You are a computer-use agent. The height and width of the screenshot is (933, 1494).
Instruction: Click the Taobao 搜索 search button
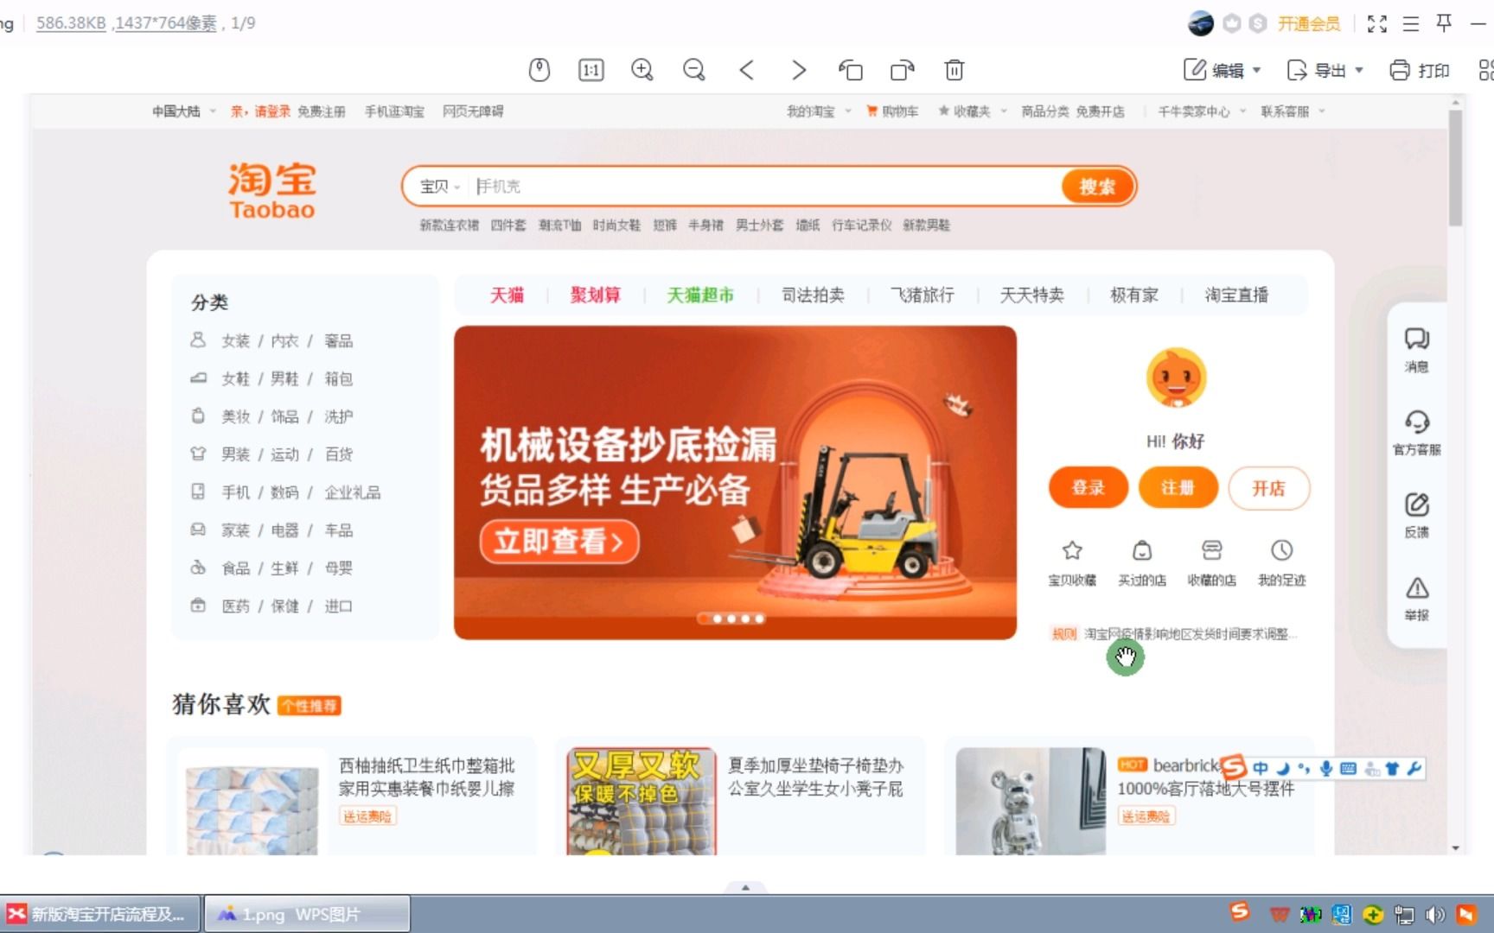[1097, 187]
